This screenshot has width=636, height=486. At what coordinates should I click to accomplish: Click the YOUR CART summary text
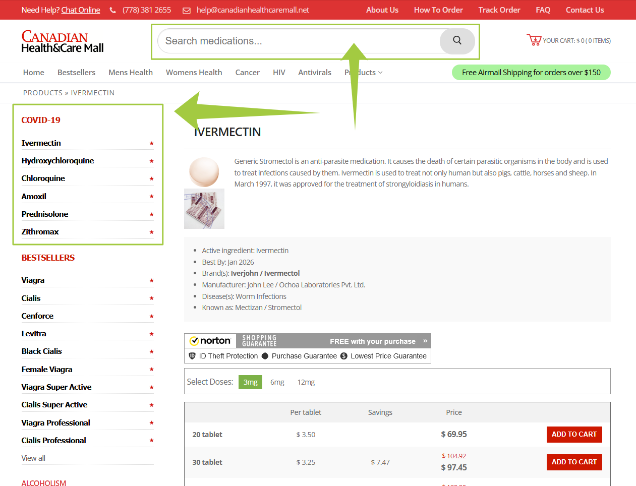point(577,41)
